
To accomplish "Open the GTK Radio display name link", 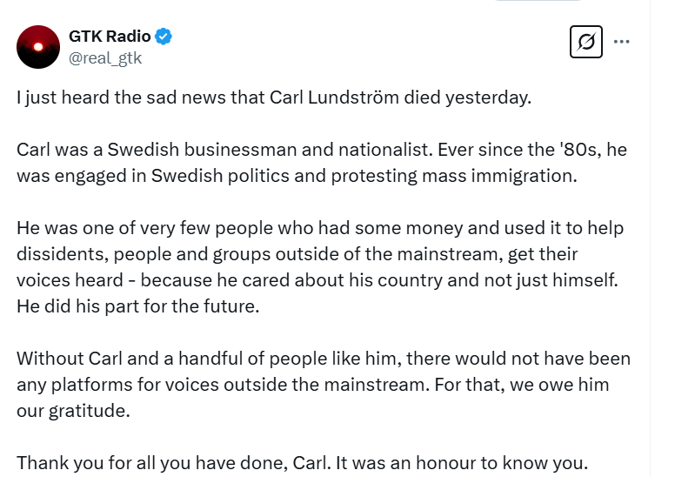I will point(110,37).
